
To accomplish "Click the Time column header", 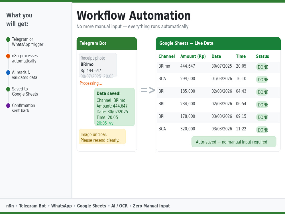I will click(x=241, y=56).
